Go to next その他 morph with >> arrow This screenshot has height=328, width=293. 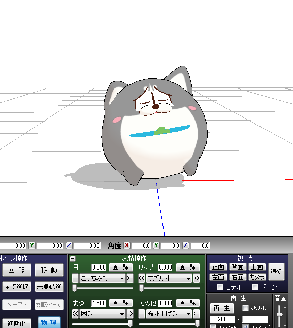(197, 314)
